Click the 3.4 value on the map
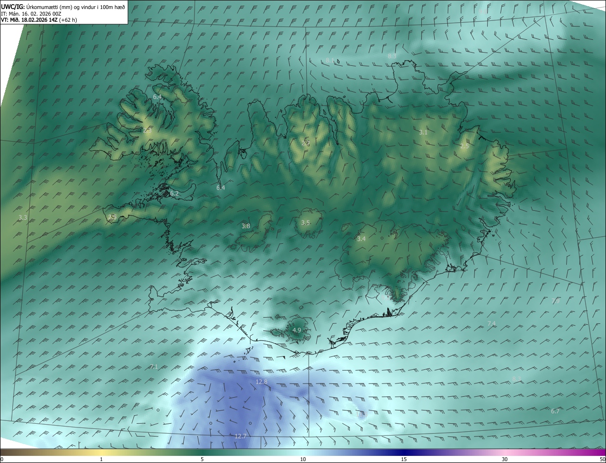 pyautogui.click(x=361, y=239)
